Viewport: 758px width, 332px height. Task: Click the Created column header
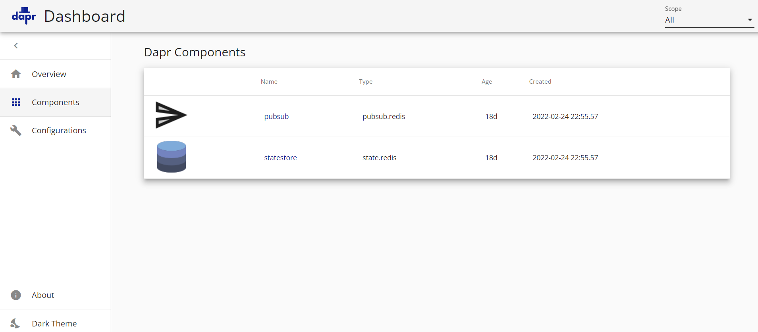[x=540, y=81]
